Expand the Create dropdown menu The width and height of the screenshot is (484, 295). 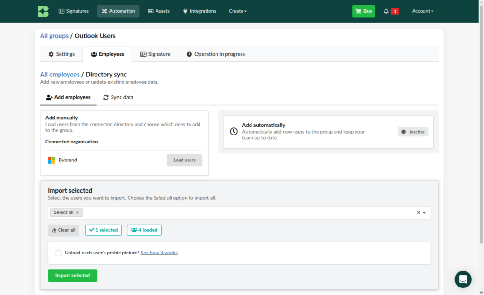[237, 11]
